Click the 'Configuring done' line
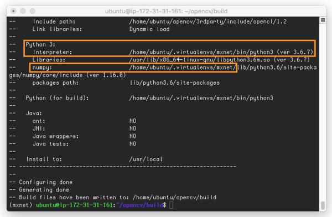 click(x=46, y=182)
